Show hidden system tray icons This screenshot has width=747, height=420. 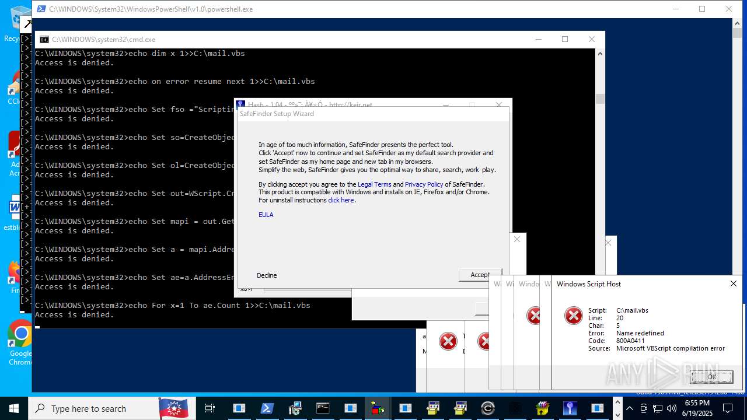[x=629, y=408]
